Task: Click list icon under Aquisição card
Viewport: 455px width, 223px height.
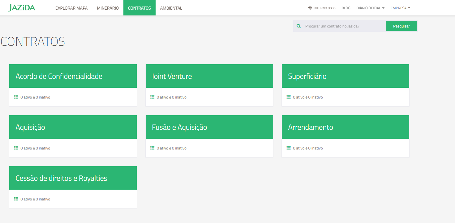Action: pos(16,148)
